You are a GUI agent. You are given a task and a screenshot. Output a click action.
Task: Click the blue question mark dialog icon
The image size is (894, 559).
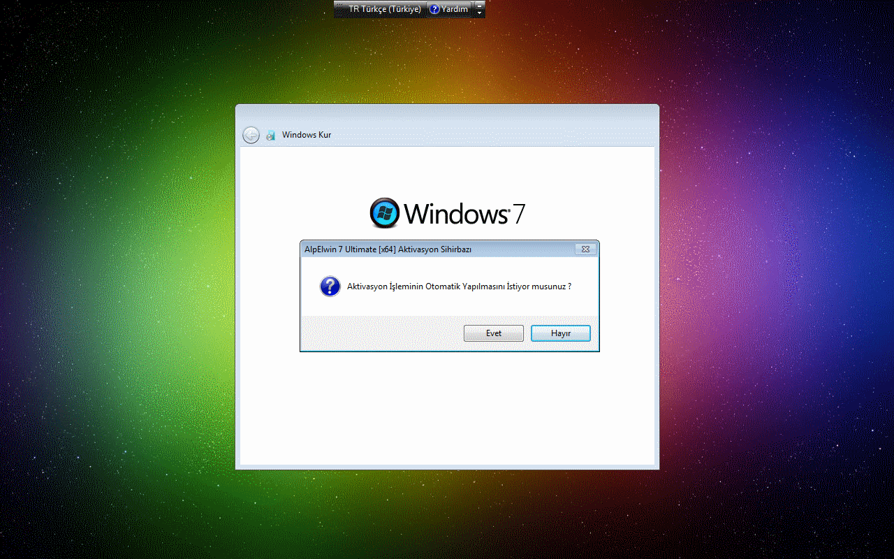tap(330, 286)
